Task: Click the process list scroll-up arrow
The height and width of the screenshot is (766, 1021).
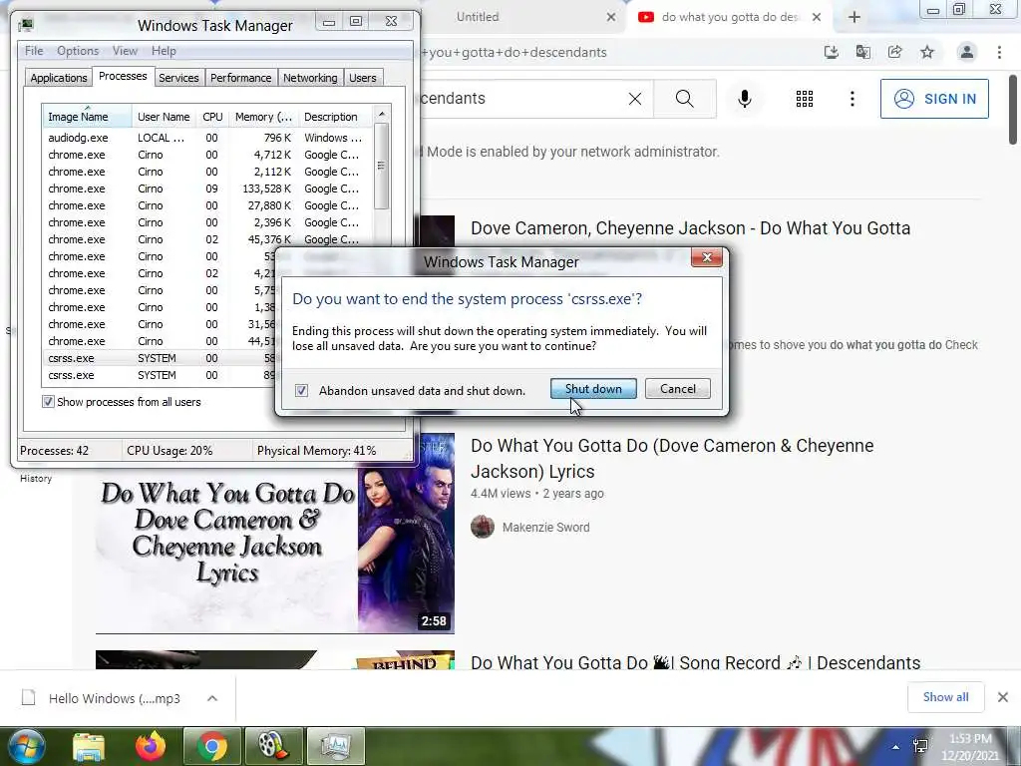Action: pyautogui.click(x=382, y=114)
